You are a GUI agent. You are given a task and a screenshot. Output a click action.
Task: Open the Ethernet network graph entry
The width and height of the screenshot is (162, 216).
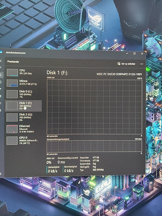point(23,129)
